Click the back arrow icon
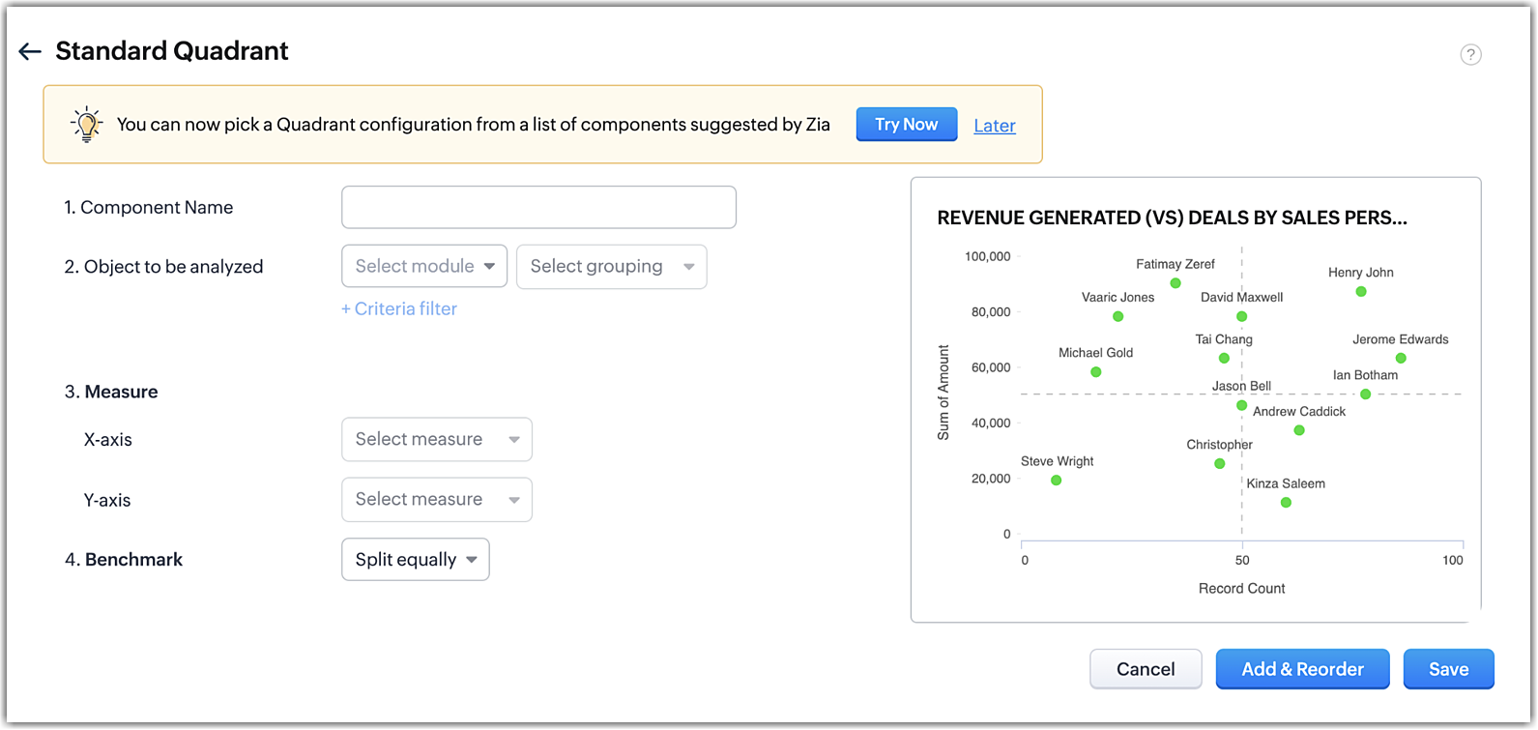Screen dimensions: 1538x730 (x=30, y=52)
